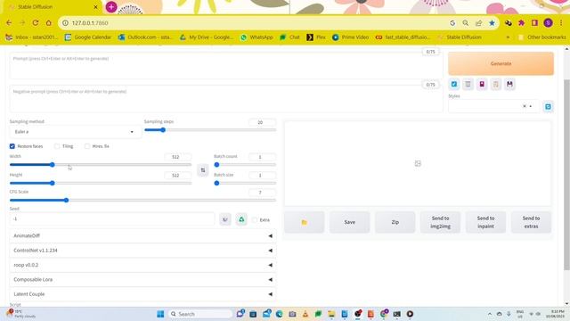Open the Google Calendar bookmark
570x321 pixels.
(88, 37)
